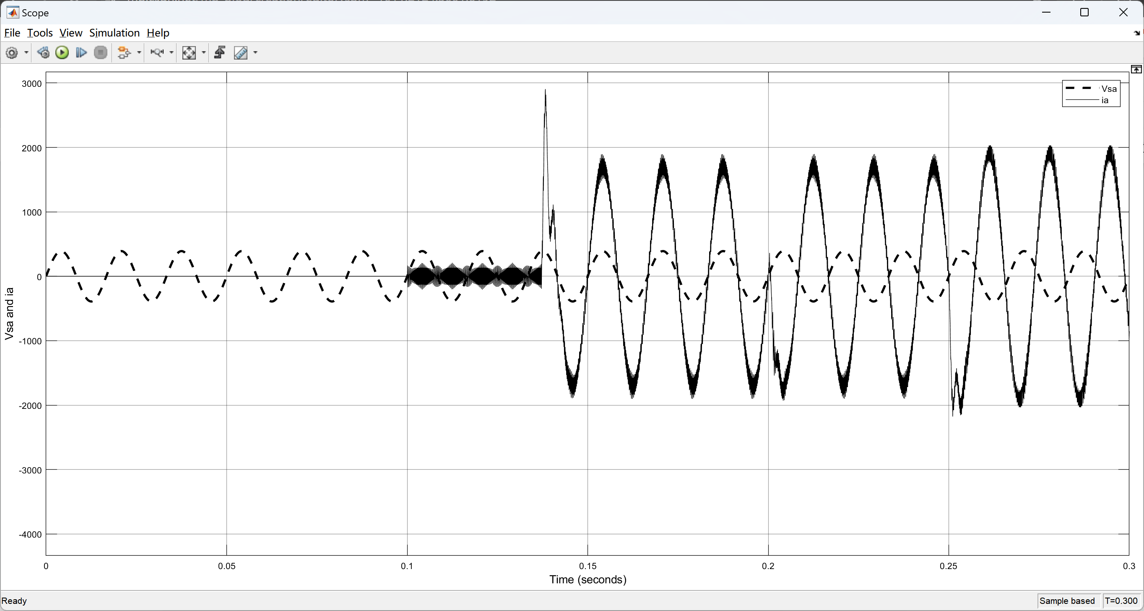Open the View menu
Image resolution: width=1144 pixels, height=611 pixels.
point(70,33)
